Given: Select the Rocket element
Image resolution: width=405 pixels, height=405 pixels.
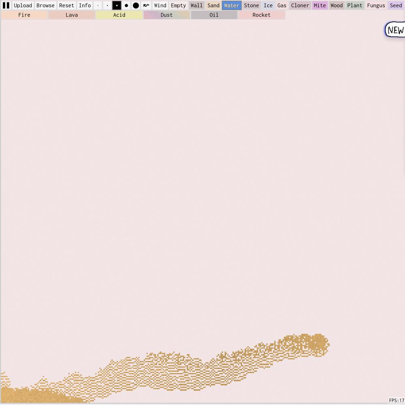Looking at the screenshot, I should click(261, 15).
